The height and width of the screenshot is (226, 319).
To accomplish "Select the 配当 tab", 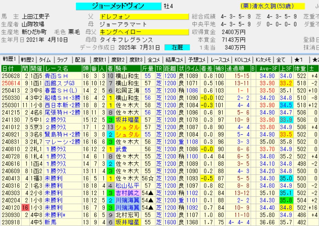I will coord(80,59).
